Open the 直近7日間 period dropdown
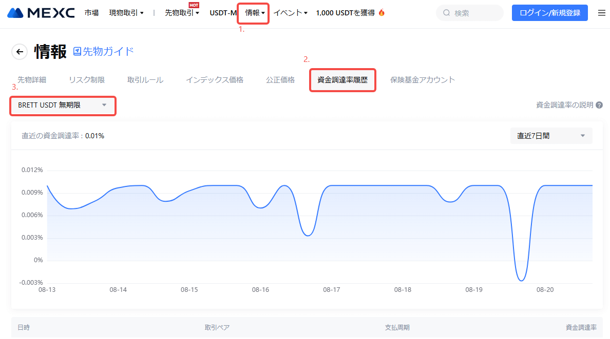Viewport: 610px width, 339px height. [551, 136]
